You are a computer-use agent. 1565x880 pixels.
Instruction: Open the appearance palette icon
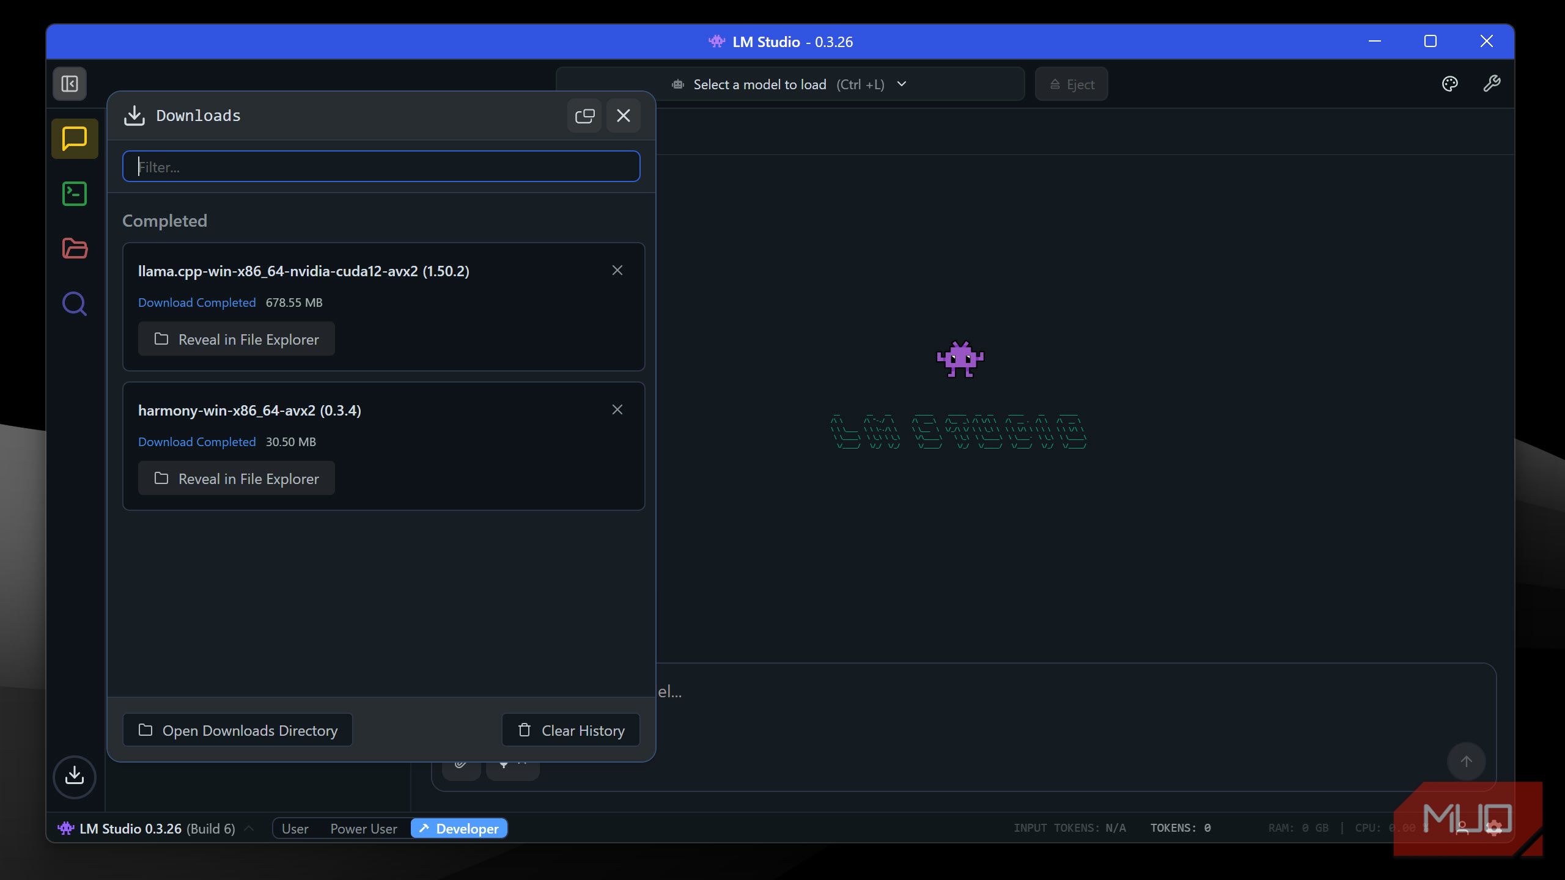tap(1450, 84)
